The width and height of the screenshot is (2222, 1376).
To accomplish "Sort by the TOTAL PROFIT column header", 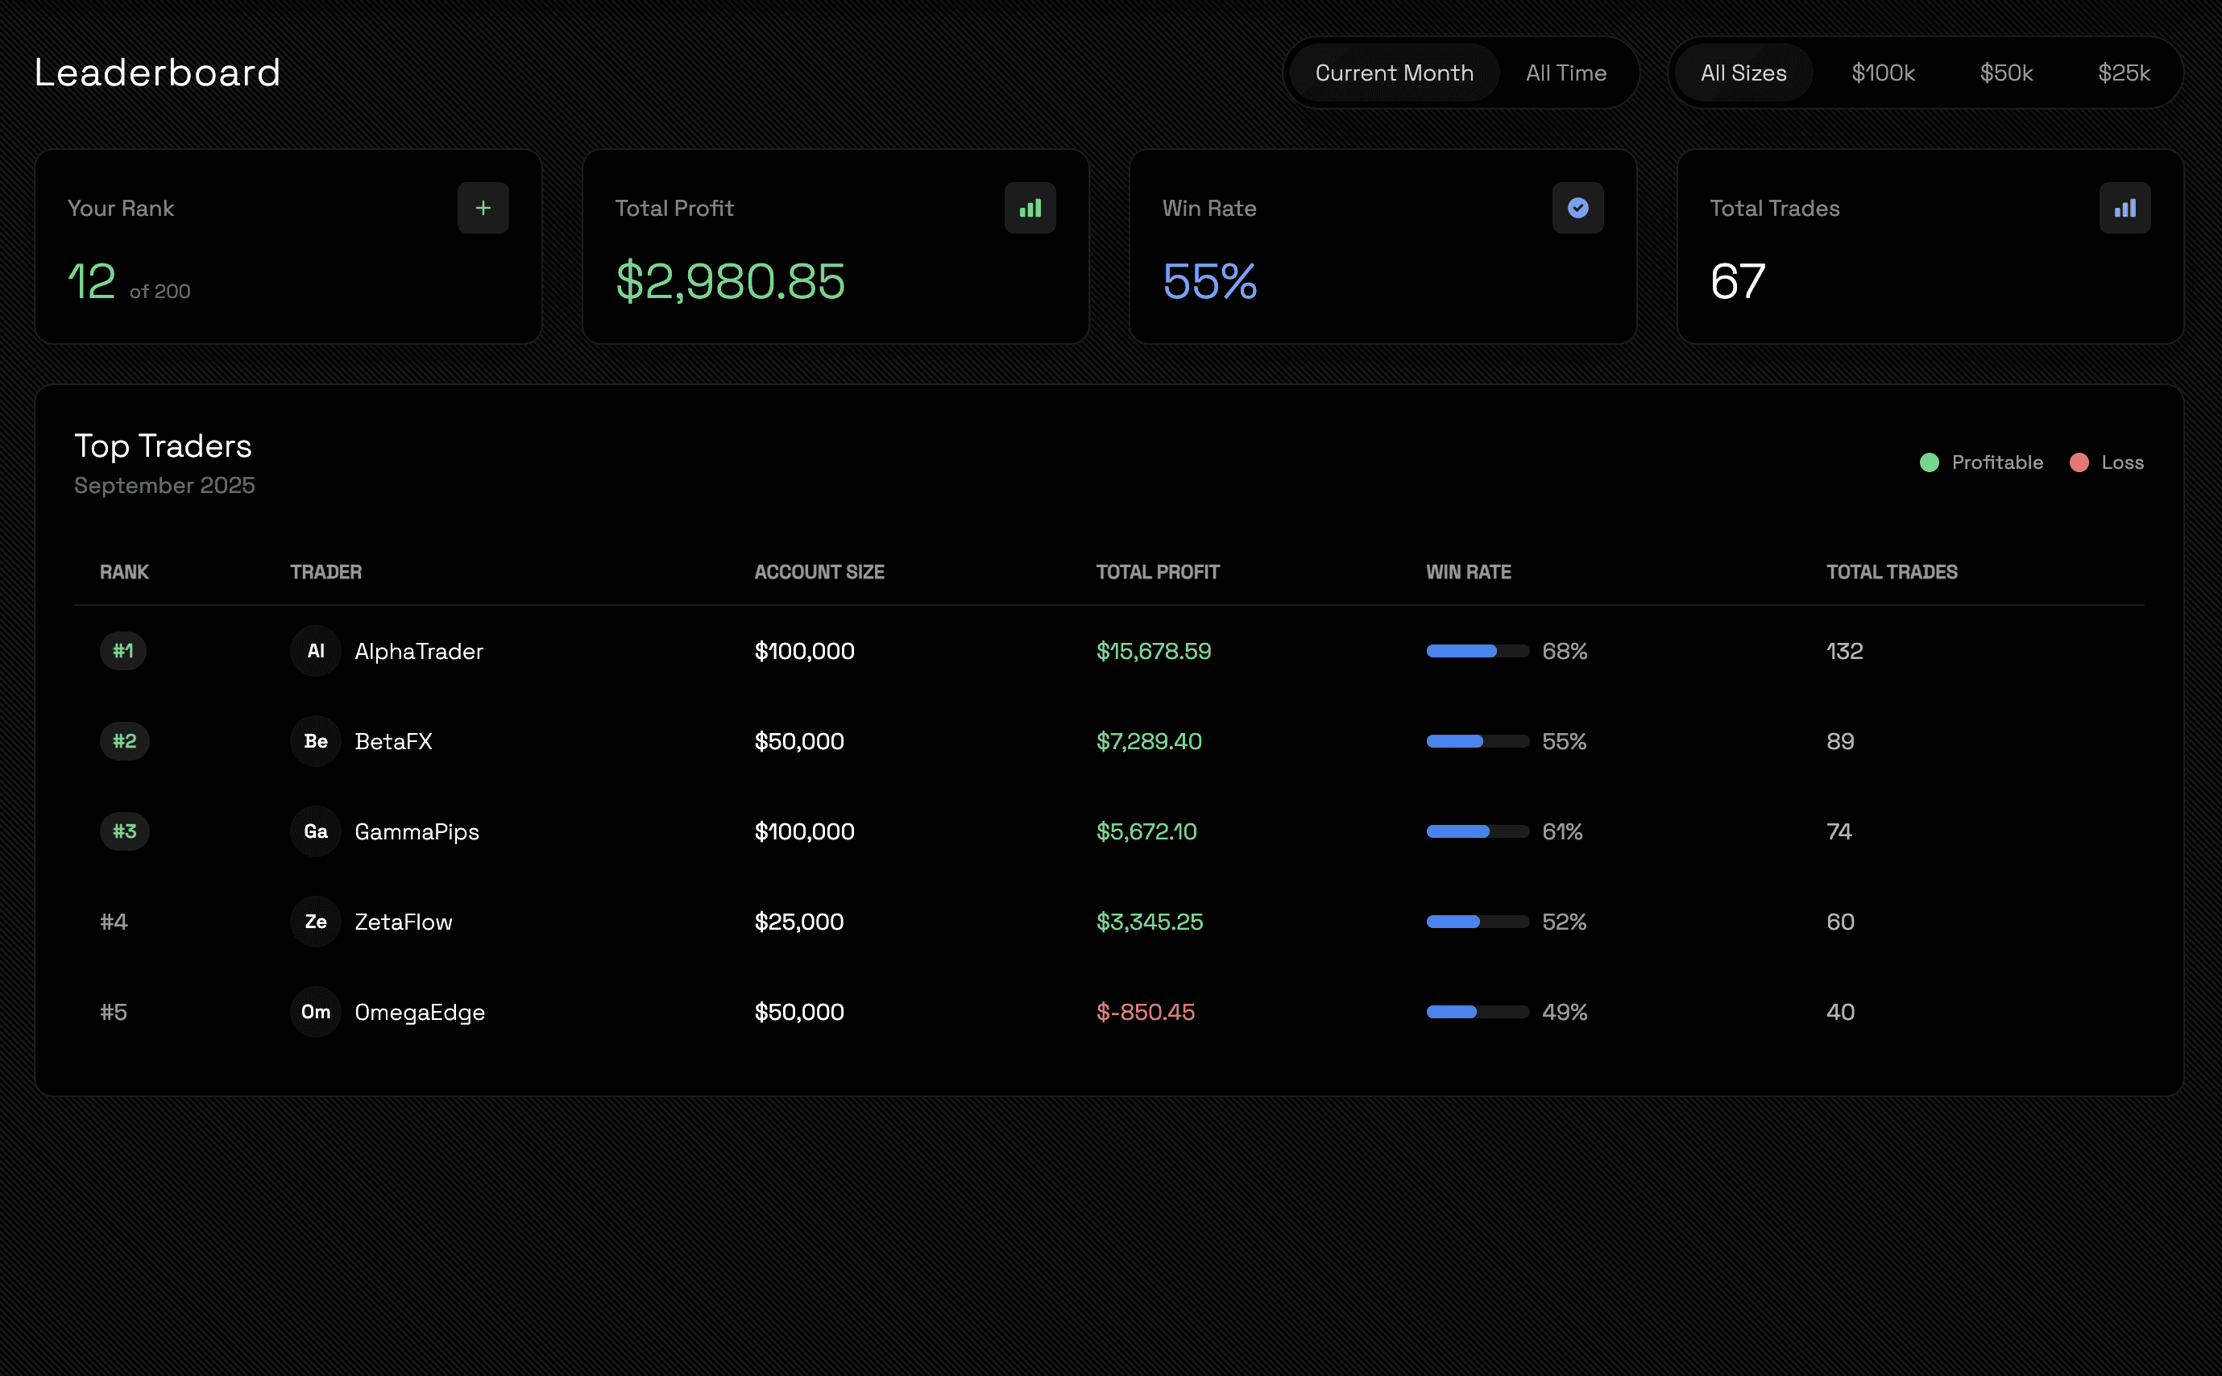I will pyautogui.click(x=1158, y=571).
